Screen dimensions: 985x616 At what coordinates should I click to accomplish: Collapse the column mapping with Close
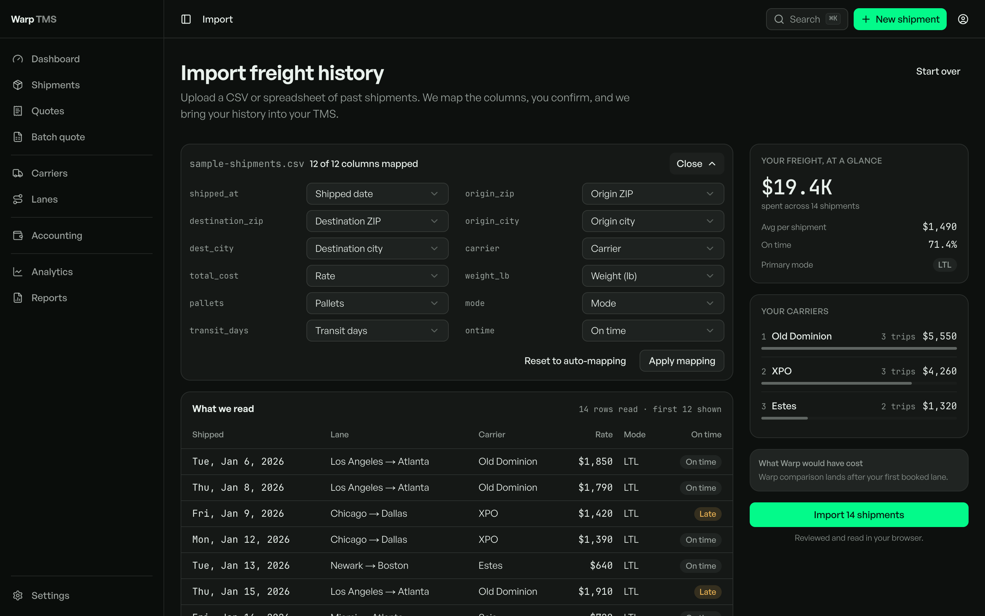696,164
